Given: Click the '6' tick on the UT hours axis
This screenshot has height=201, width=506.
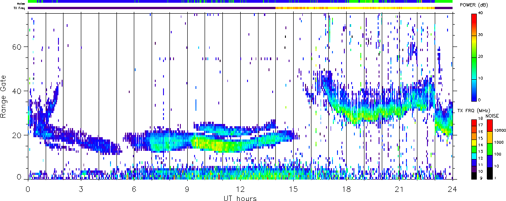Looking at the screenshot, I should click(134, 188).
